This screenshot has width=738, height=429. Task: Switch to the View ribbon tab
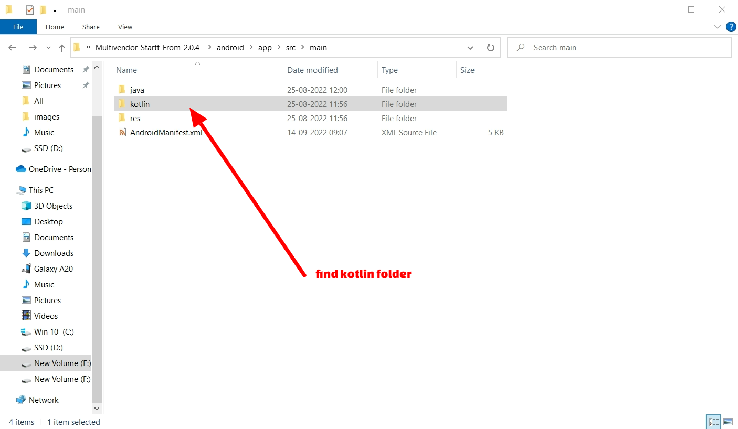click(x=125, y=27)
